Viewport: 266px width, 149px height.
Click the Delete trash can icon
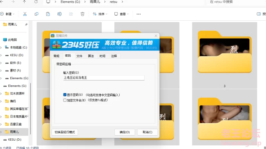click(82, 14)
